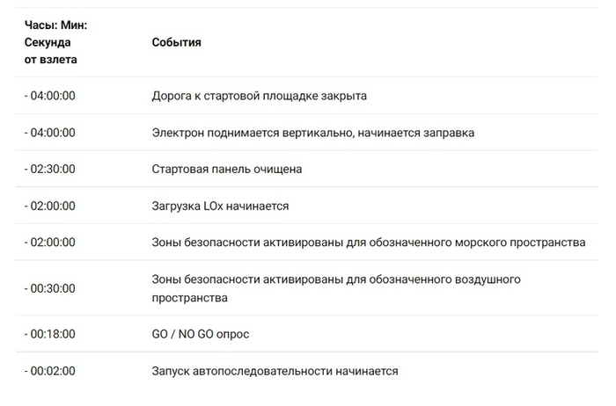616x406 pixels.
Task: Select 'Дорога к стартовой площадке закрыта' event text
Action: (259, 96)
